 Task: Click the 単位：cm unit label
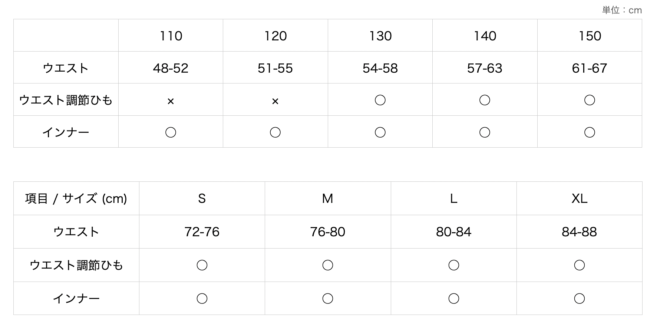click(x=622, y=10)
